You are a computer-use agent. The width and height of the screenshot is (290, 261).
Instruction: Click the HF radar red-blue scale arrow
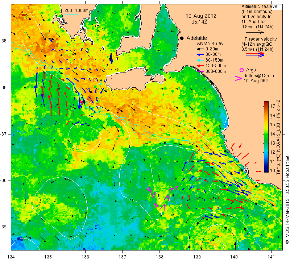point(255,54)
